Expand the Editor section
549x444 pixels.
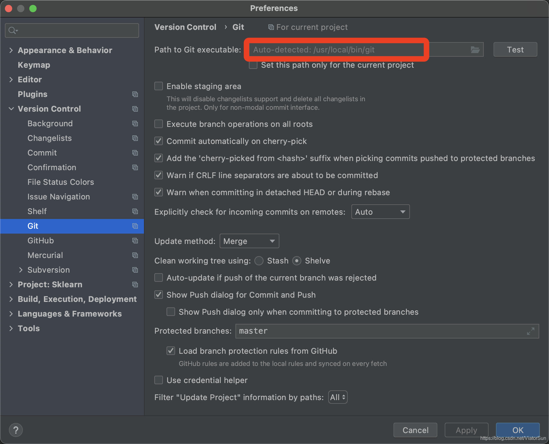tap(11, 80)
